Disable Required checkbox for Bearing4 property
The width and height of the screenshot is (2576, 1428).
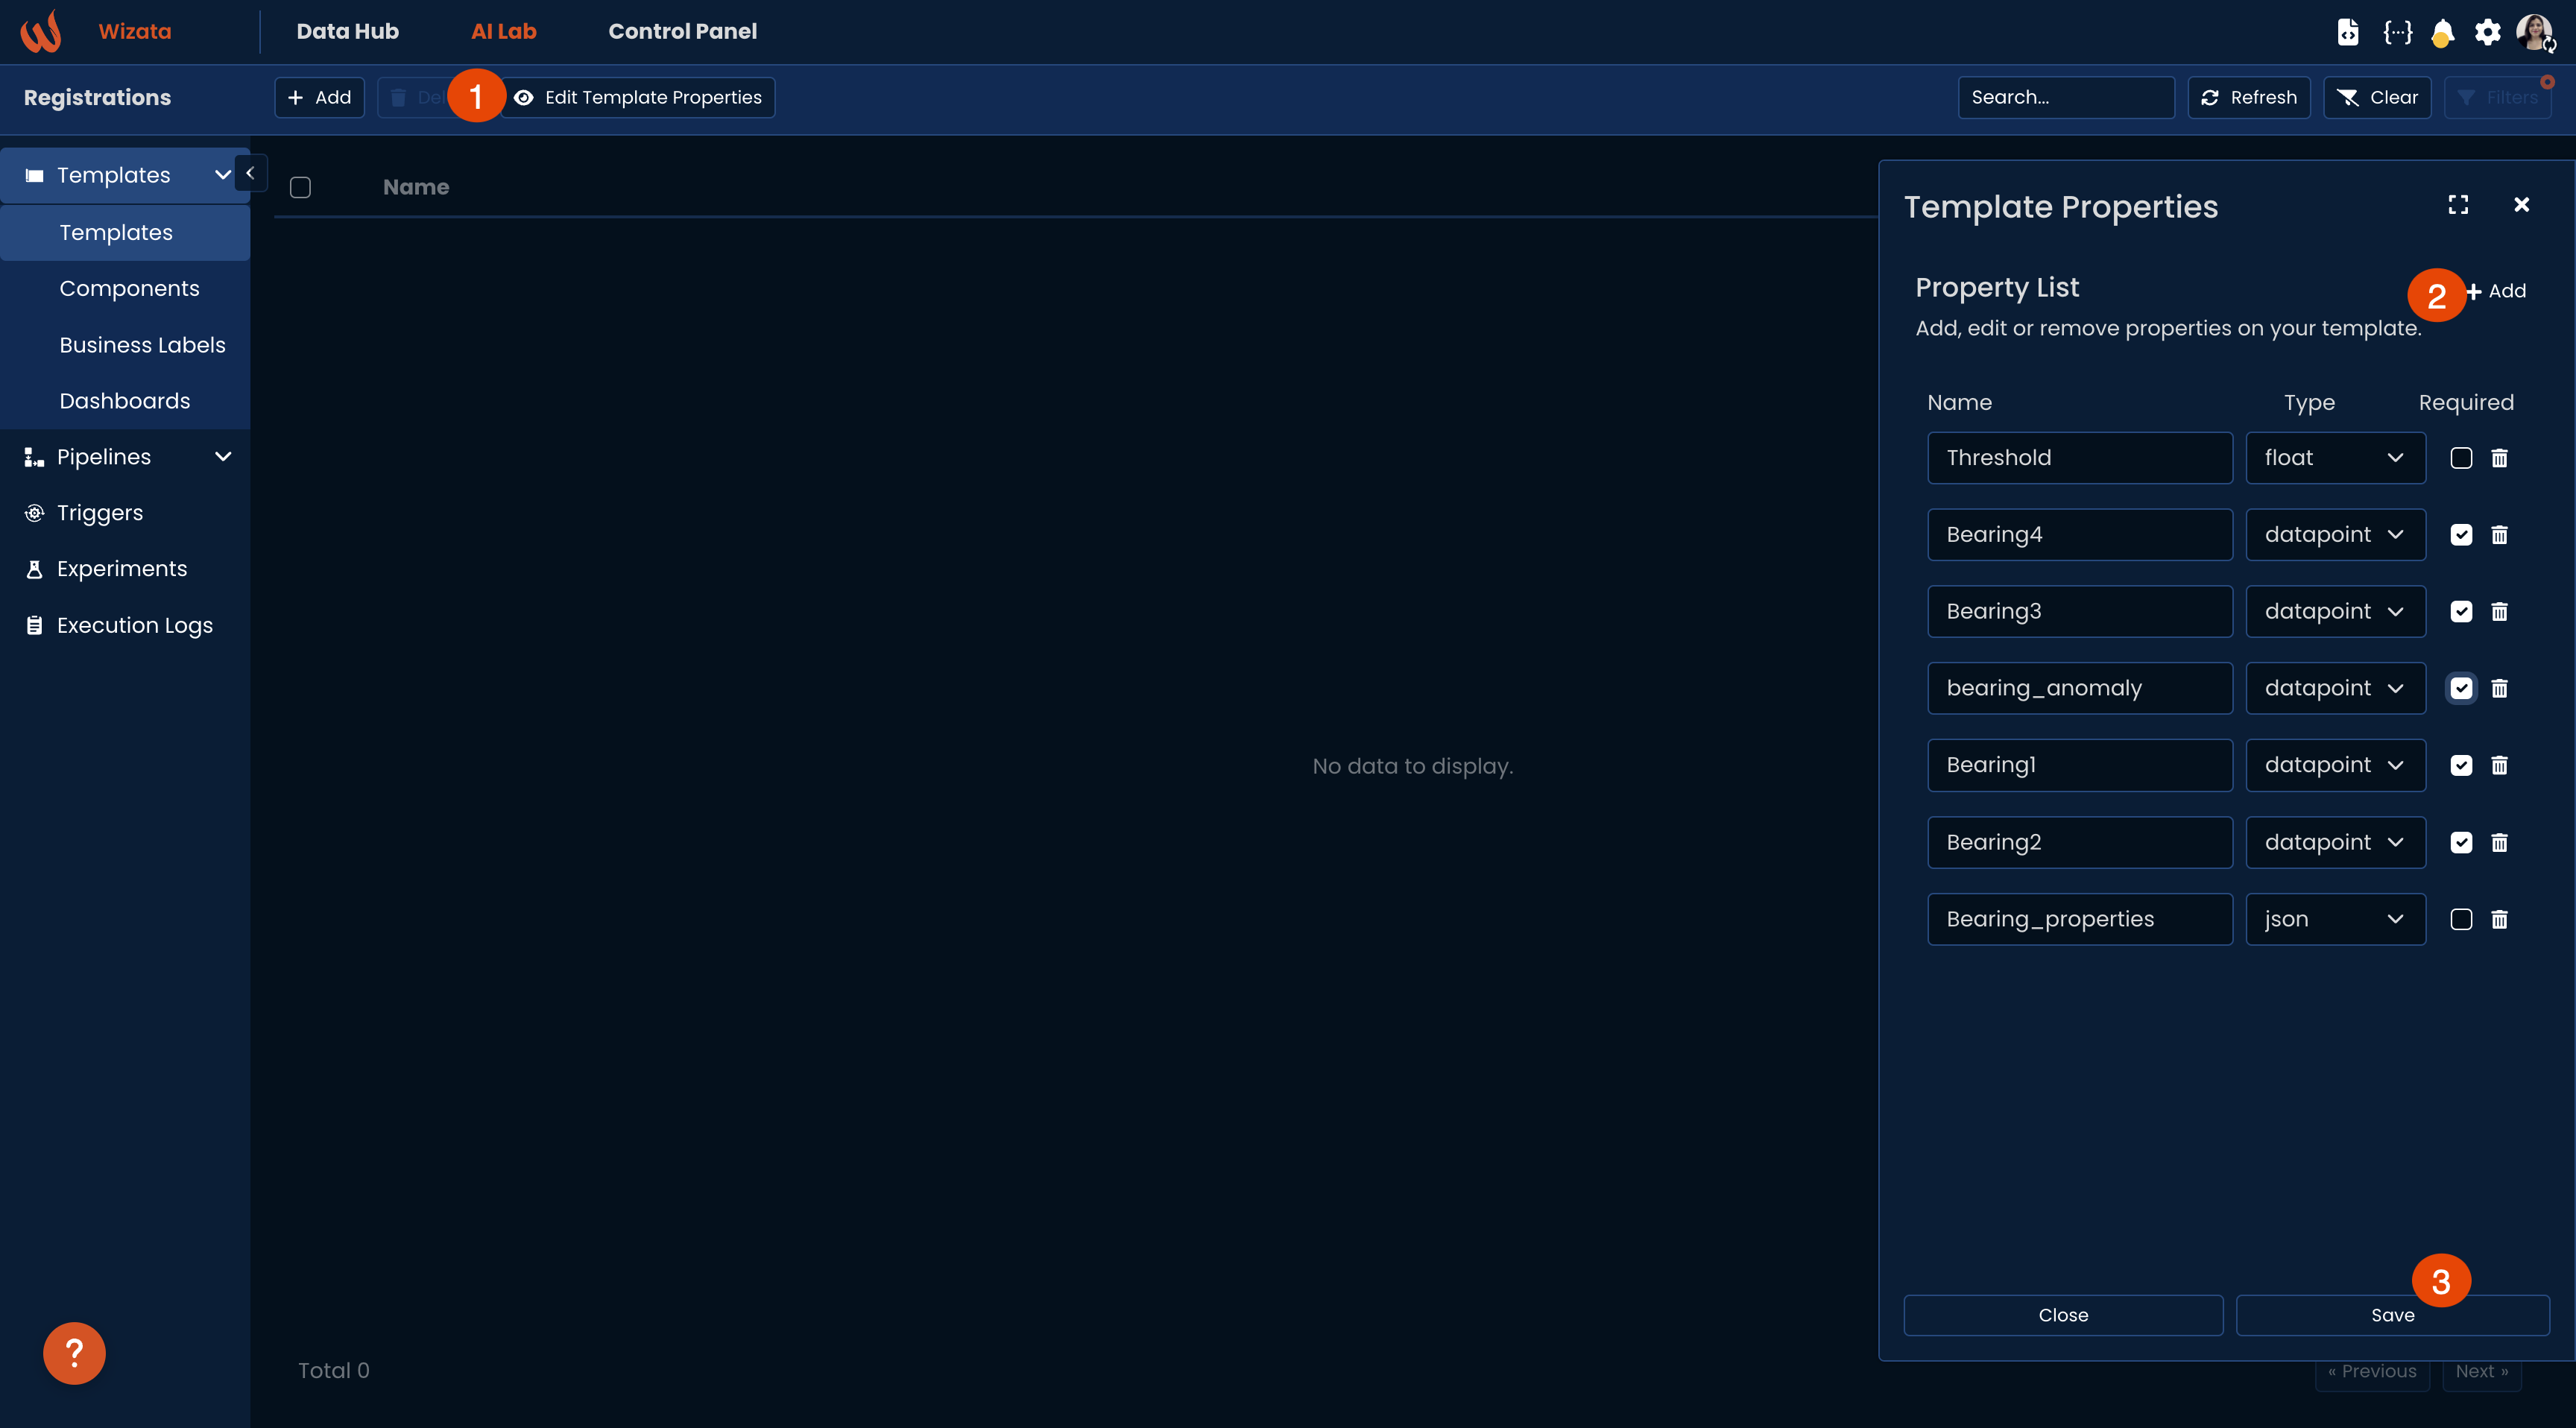(2460, 534)
